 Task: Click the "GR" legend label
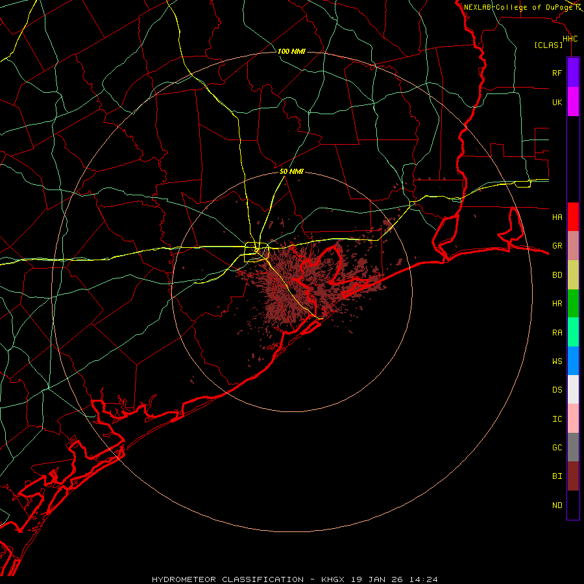557,246
